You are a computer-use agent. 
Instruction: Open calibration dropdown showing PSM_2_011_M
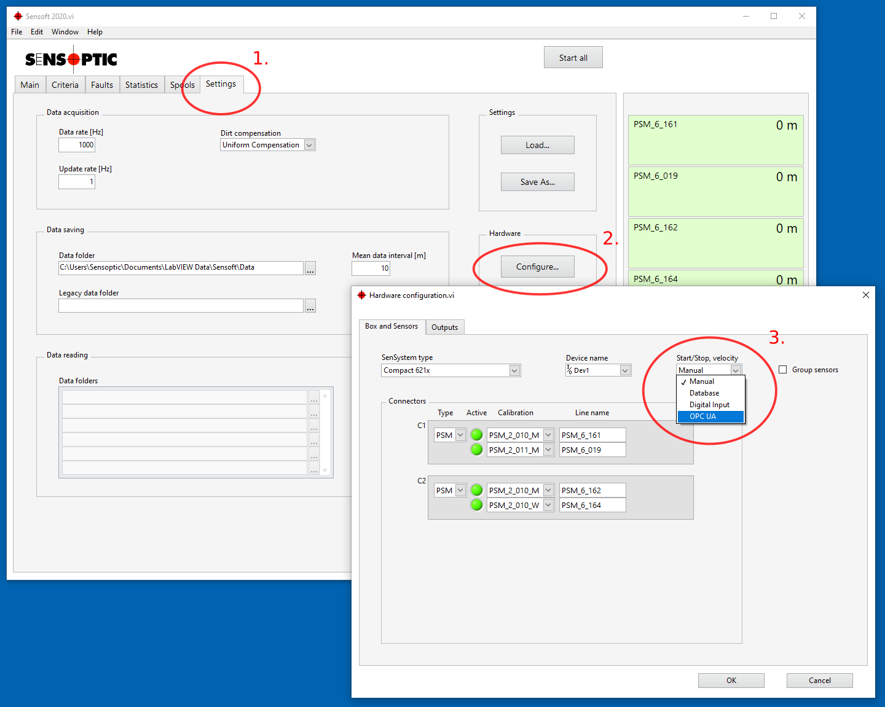pyautogui.click(x=548, y=450)
